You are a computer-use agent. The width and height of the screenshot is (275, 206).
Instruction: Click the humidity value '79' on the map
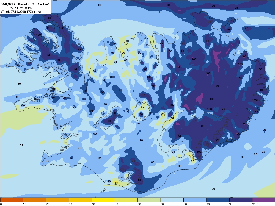tap(213, 189)
